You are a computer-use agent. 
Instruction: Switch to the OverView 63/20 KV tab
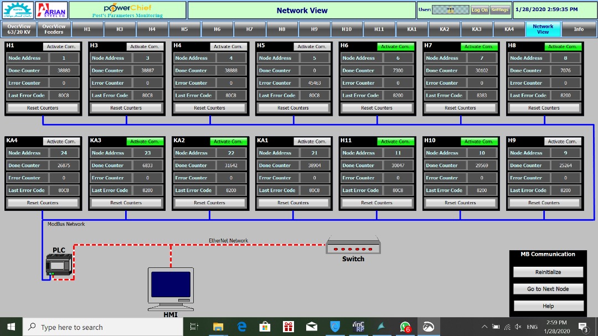[x=19, y=29]
